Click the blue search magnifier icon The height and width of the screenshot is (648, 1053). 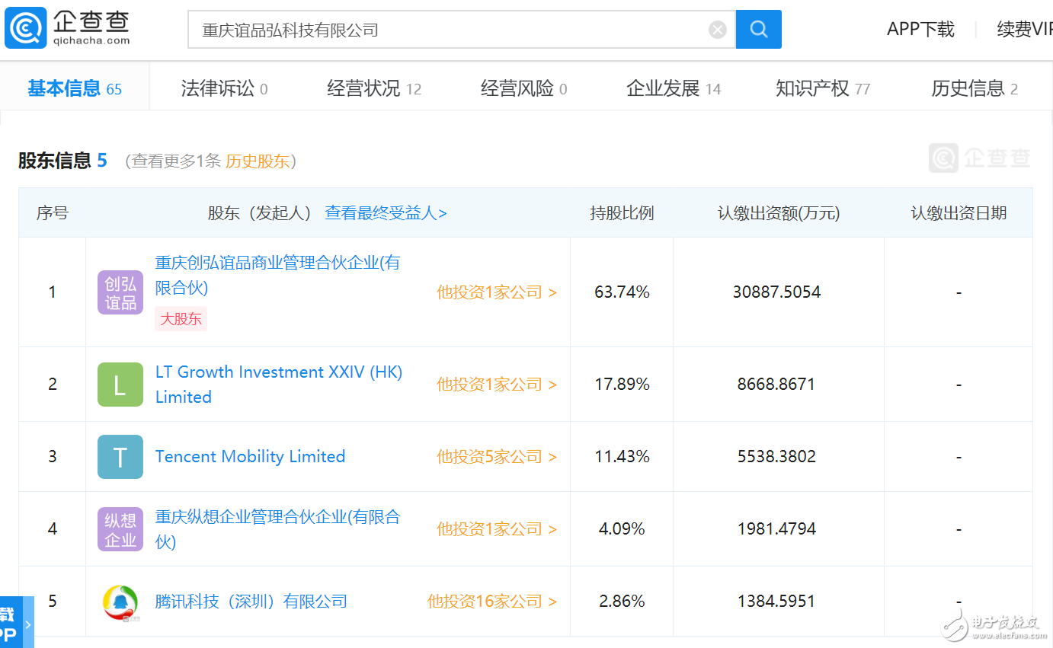coord(758,28)
